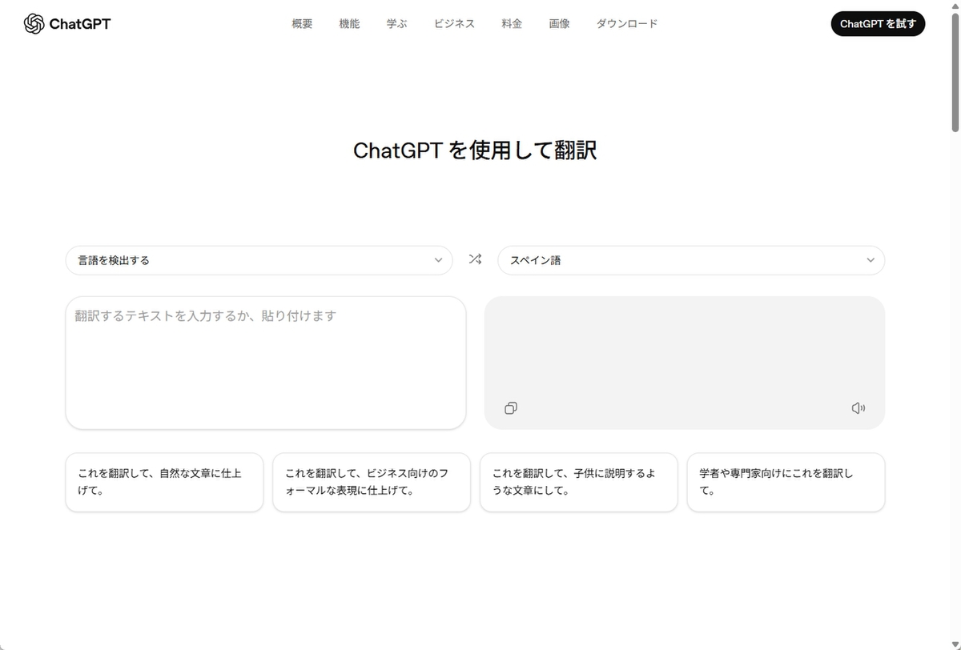961x650 pixels.
Task: Click the ChatGPT を試す button
Action: [x=878, y=24]
